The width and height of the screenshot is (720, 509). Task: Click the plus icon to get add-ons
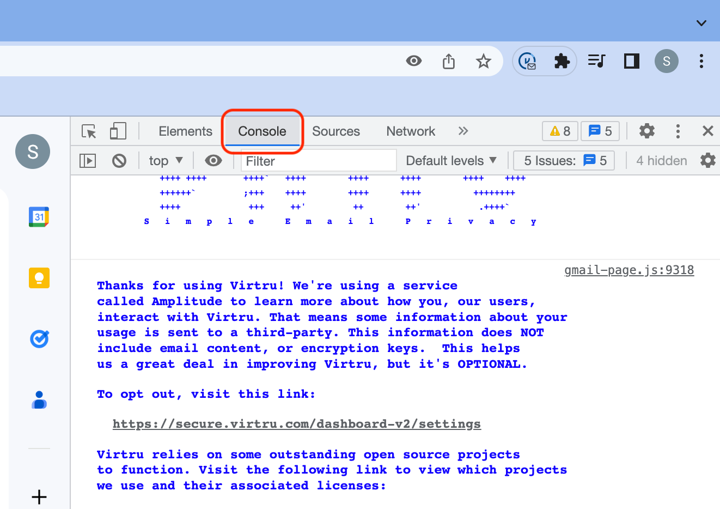(39, 496)
